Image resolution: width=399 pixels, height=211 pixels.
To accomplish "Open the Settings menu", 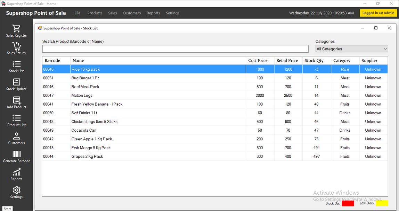I will click(172, 13).
